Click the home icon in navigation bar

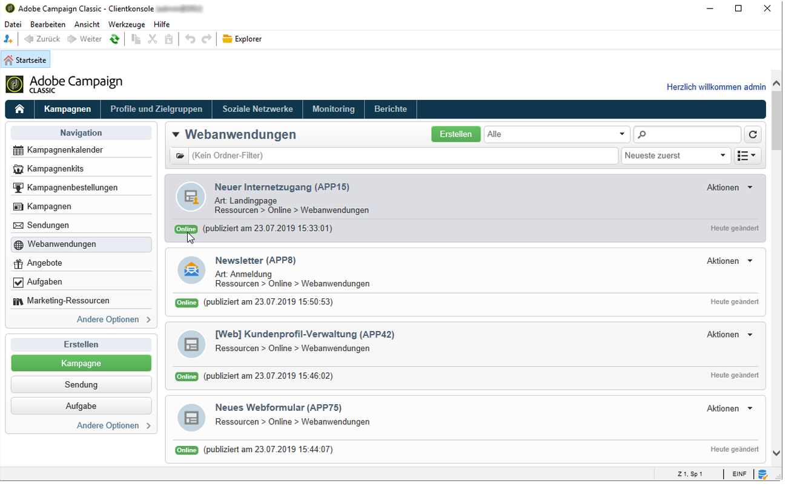20,110
